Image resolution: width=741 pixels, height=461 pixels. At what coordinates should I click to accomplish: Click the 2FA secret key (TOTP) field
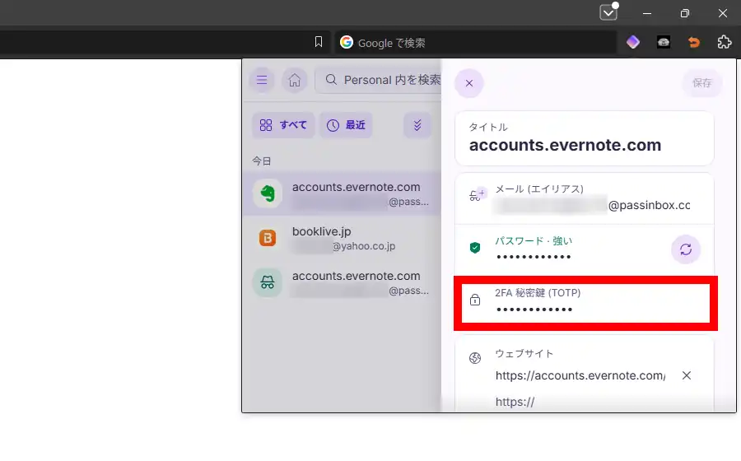pos(585,301)
